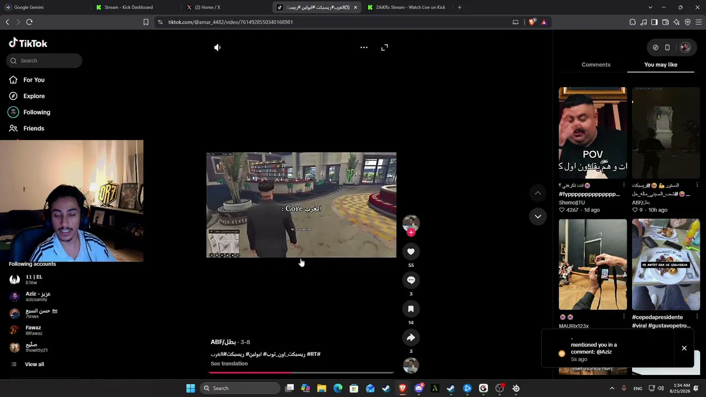Open the 11 | EL following account
Viewport: 706px width, 397px height.
point(33,280)
